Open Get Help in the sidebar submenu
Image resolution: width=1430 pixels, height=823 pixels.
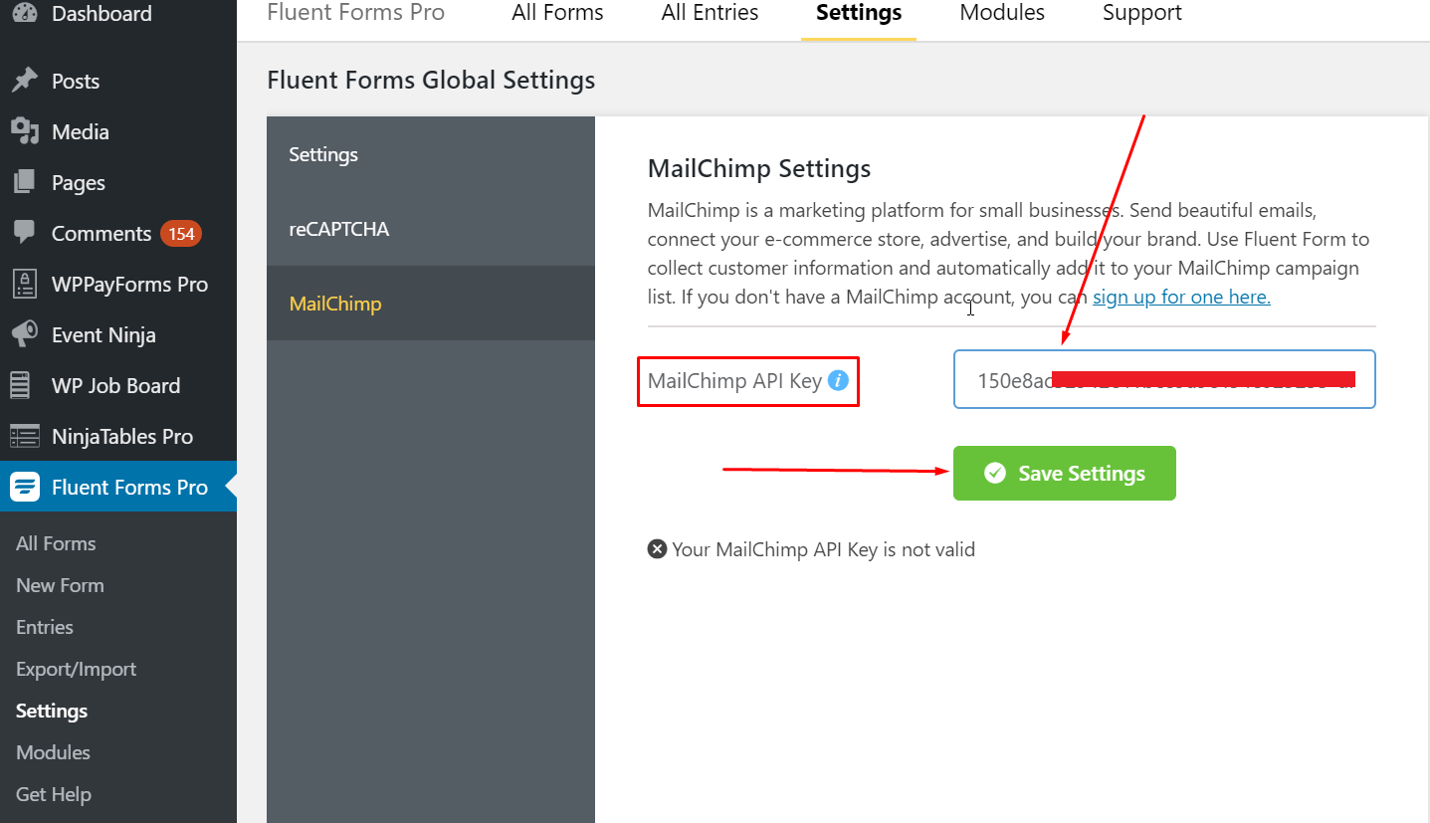[54, 794]
